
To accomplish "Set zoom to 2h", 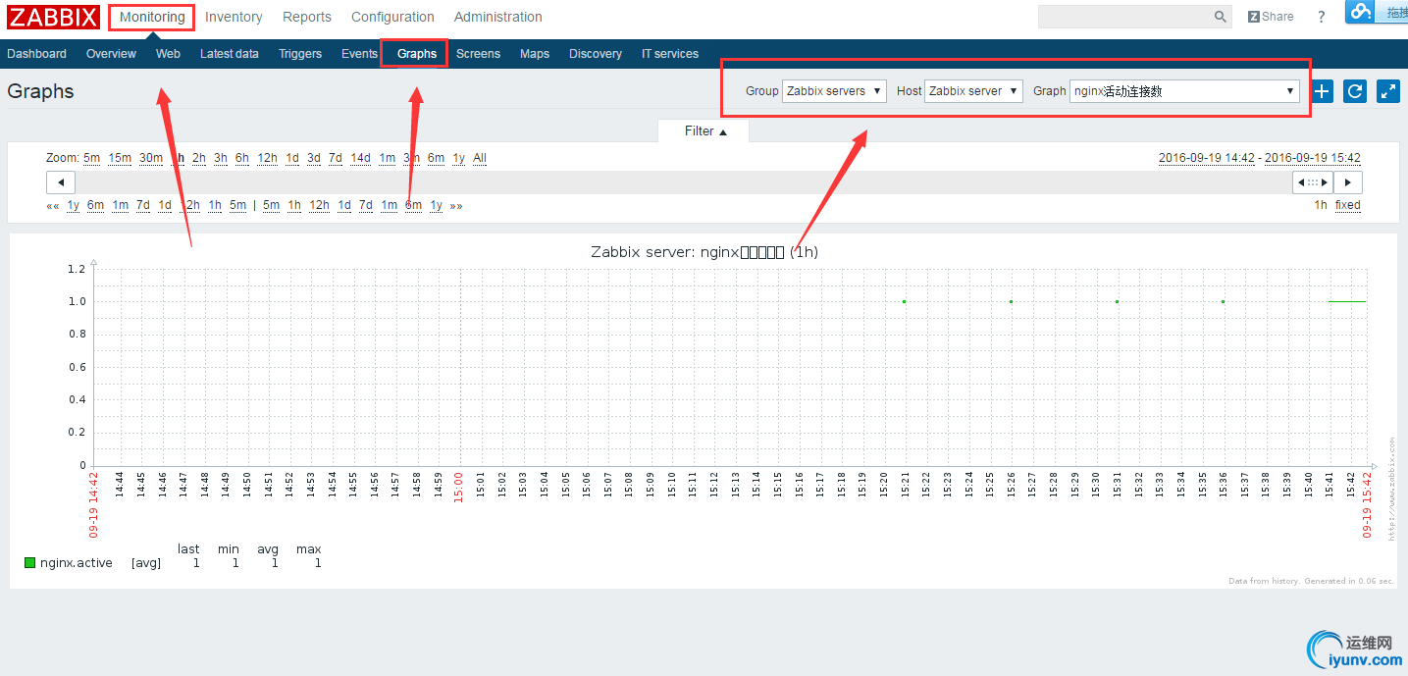I will [199, 158].
